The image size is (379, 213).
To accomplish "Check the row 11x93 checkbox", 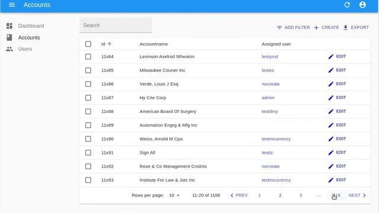I will click(88, 180).
